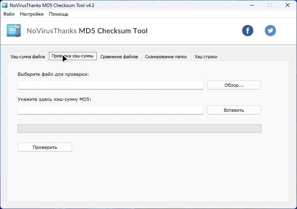Open the Twitter bird icon
Screen dimensions: 297x209
(270, 30)
